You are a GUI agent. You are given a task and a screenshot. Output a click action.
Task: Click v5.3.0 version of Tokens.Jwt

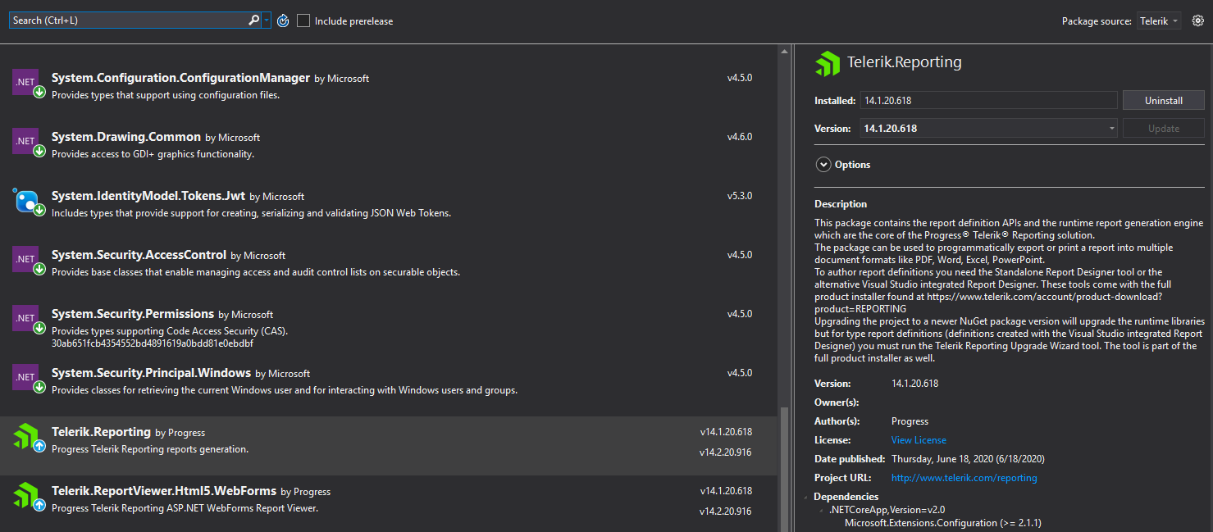point(739,196)
